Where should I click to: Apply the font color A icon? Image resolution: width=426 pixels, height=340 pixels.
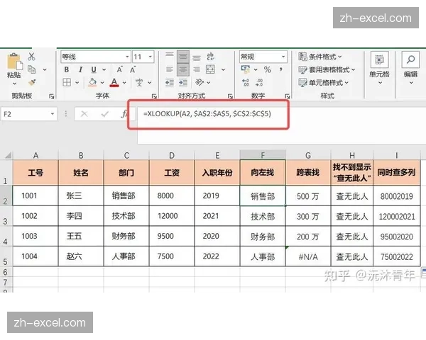pyautogui.click(x=114, y=82)
